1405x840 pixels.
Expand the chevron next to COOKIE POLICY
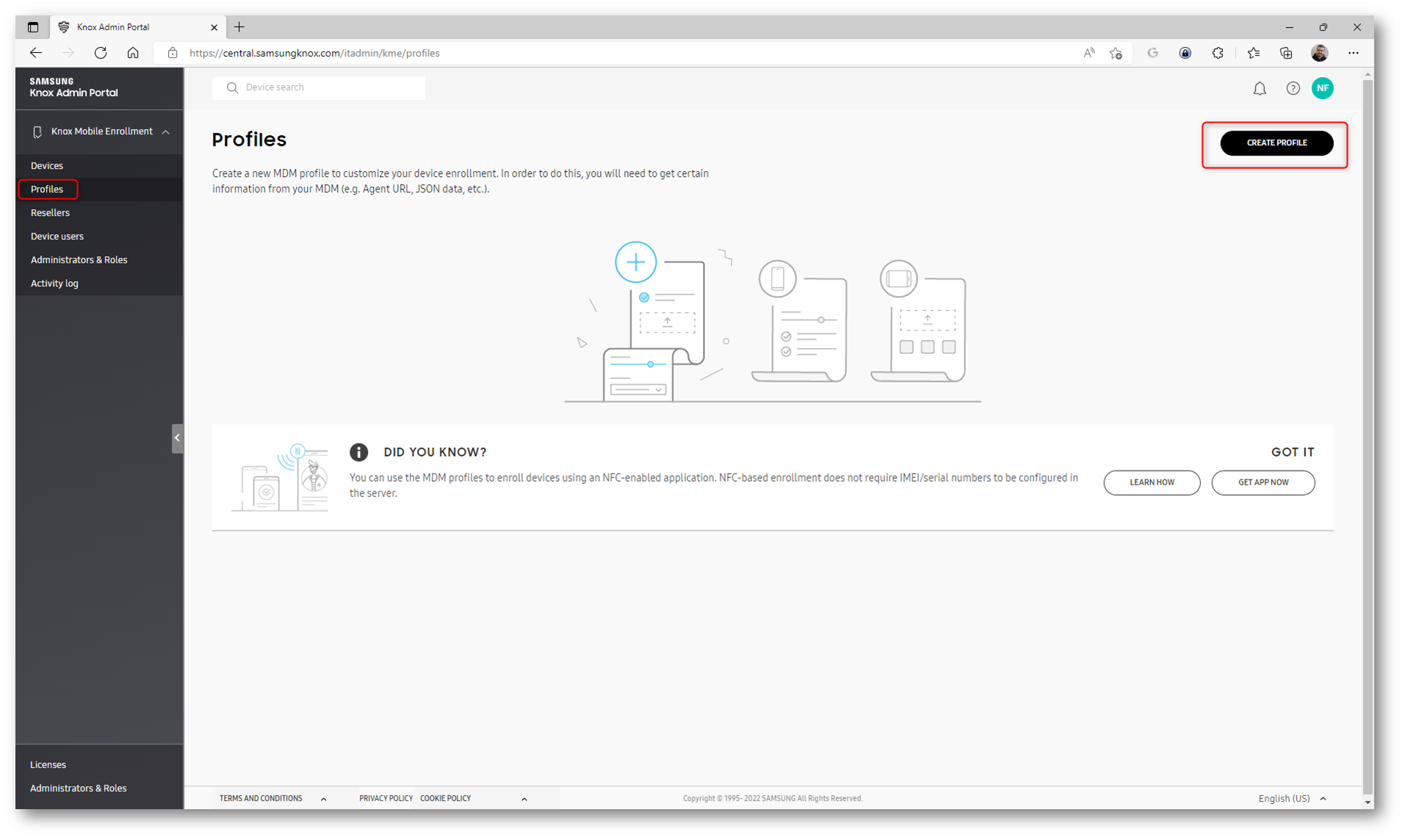(x=524, y=799)
